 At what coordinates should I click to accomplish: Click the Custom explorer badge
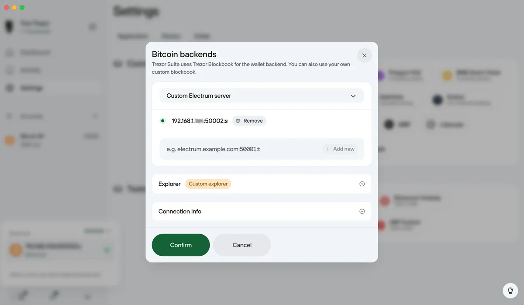[208, 184]
